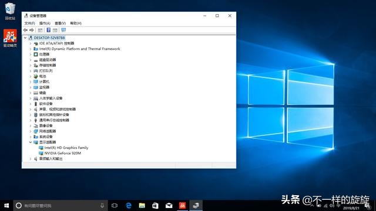Open File Explorer from the taskbar
The height and width of the screenshot is (211, 376).
pyautogui.click(x=142, y=206)
